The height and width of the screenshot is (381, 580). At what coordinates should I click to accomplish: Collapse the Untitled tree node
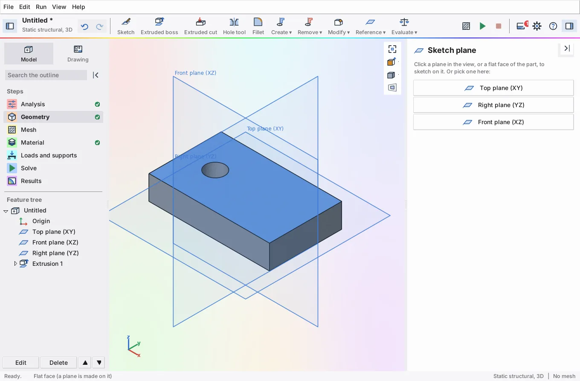(6, 211)
